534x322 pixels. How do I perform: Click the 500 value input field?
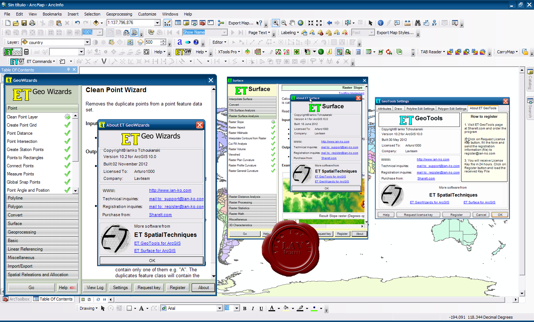point(152,42)
